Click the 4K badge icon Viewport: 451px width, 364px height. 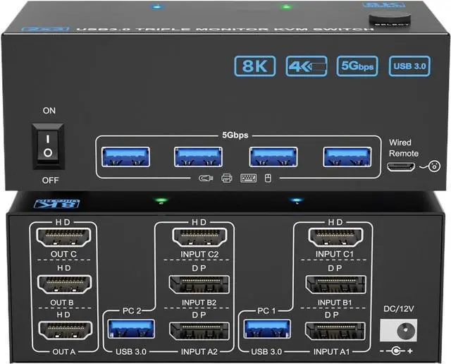pos(307,66)
